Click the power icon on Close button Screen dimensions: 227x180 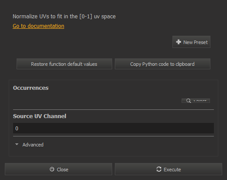(52, 169)
